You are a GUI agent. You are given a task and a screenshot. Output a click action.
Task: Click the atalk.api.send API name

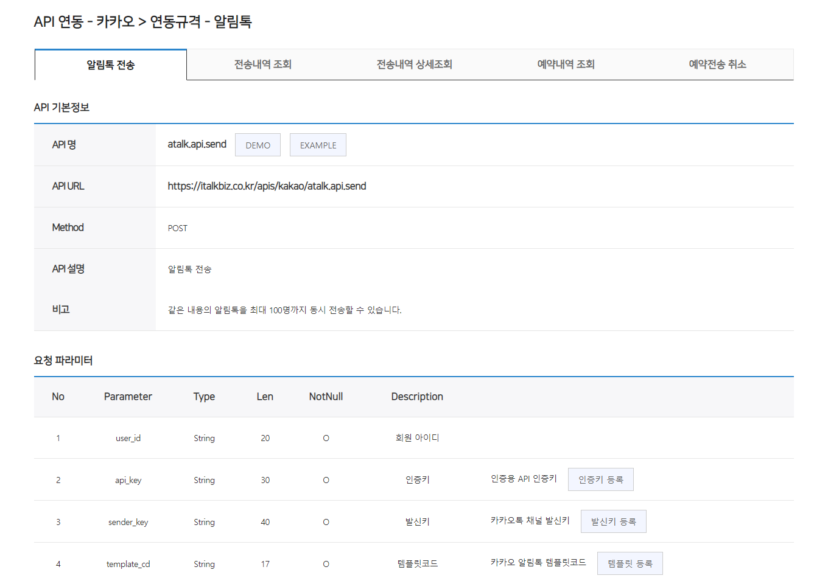point(197,144)
